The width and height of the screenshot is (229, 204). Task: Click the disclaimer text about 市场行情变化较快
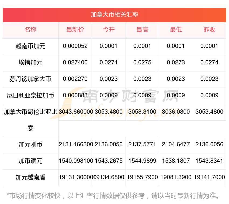click(113, 196)
